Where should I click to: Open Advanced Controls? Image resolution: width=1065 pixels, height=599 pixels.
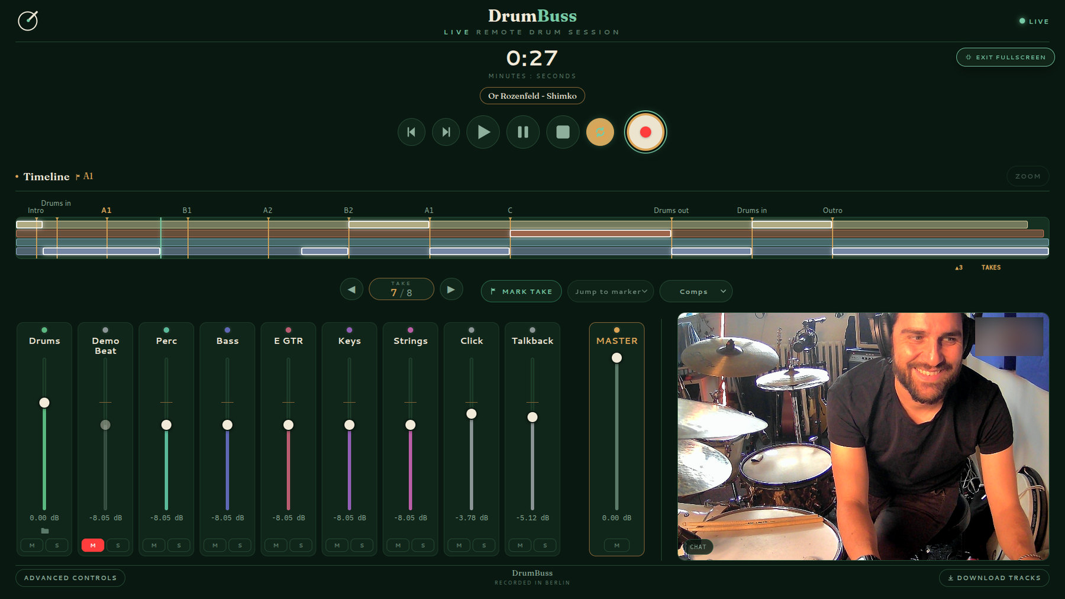coord(70,578)
